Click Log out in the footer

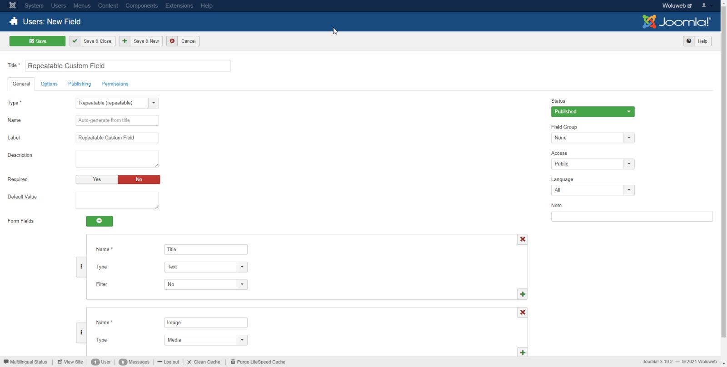tap(168, 362)
